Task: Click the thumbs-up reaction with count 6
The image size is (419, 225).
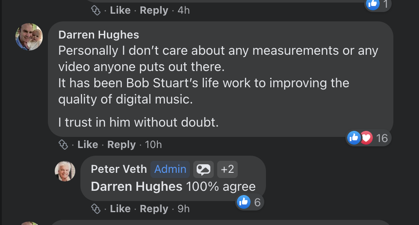Action: [244, 202]
